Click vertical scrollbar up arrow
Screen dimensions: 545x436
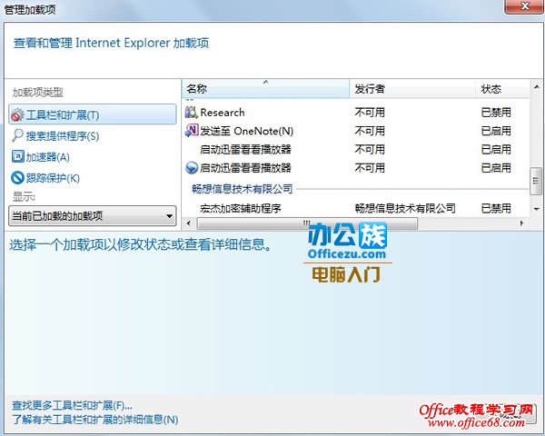point(536,86)
